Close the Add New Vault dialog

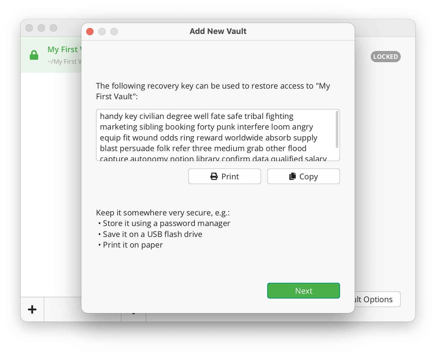click(x=90, y=32)
